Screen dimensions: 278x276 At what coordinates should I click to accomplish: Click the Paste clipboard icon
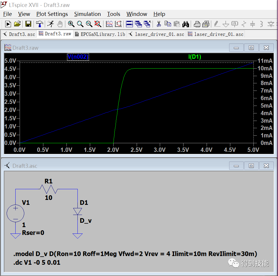(x=177, y=24)
